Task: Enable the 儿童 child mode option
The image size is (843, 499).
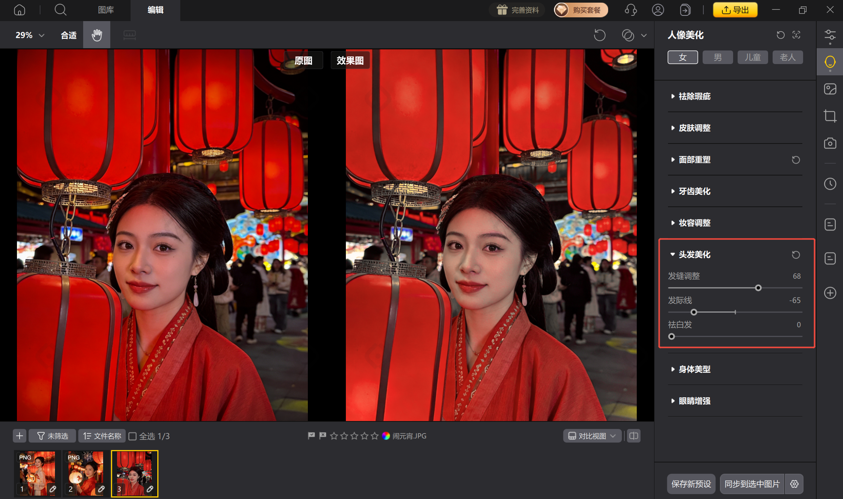Action: (x=752, y=57)
